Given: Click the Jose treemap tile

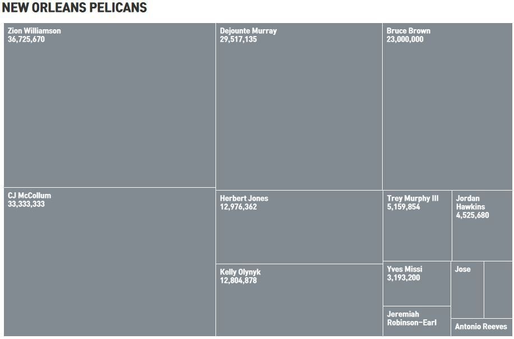Looking at the screenshot, I should [467, 290].
